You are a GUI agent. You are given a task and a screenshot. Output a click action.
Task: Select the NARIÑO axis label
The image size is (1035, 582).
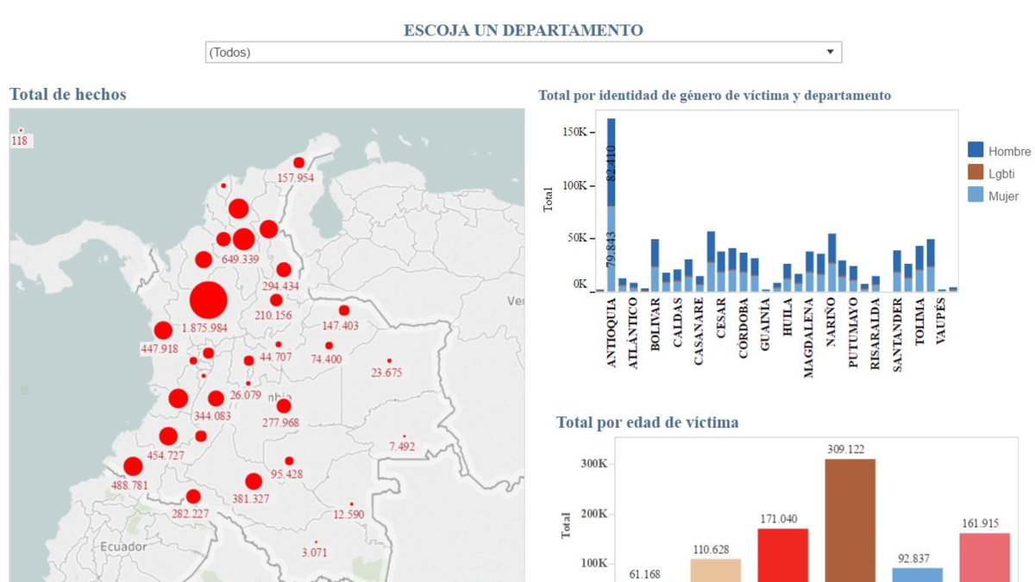tap(831, 322)
